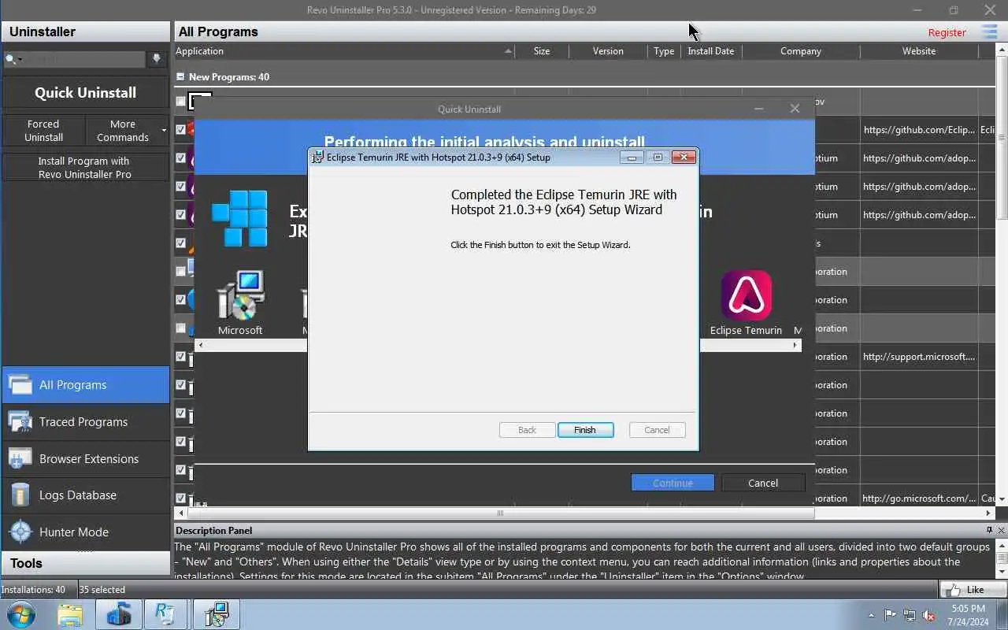Sort by the Size column header

542,51
